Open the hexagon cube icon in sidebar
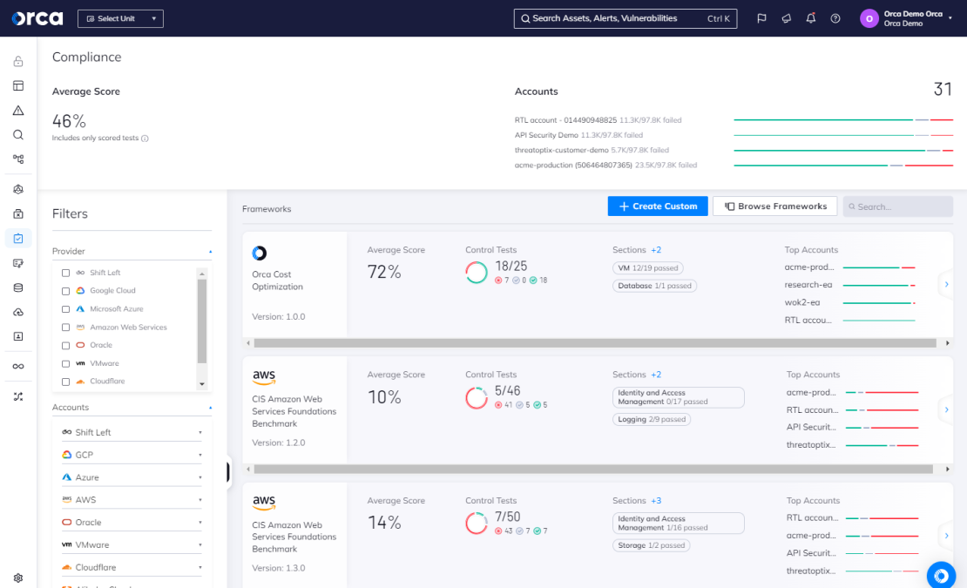 click(x=18, y=189)
